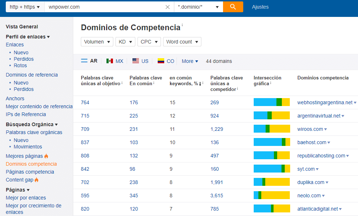Click intersection bar for webhostingargentina.net row

pyautogui.click(x=272, y=102)
